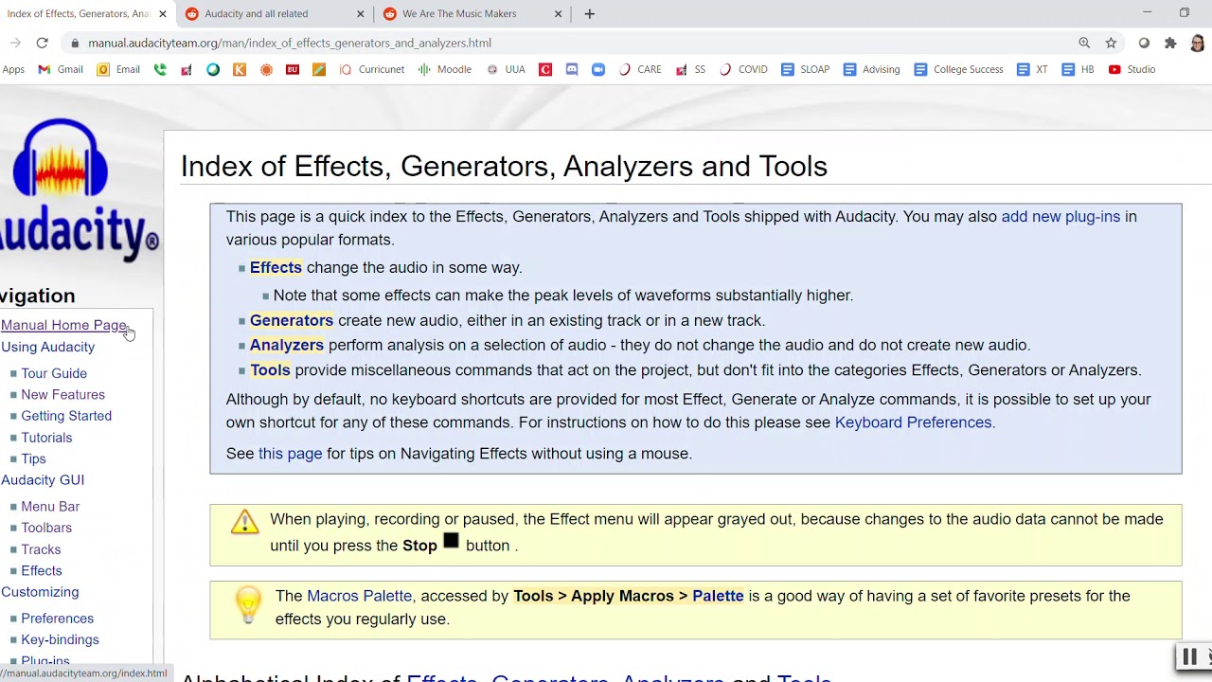This screenshot has width=1212, height=682.
Task: Go to Manual Home Page
Action: coord(63,325)
